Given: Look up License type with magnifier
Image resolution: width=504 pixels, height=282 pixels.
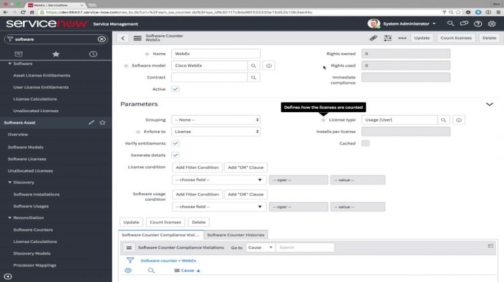Looking at the screenshot, I should 444,120.
